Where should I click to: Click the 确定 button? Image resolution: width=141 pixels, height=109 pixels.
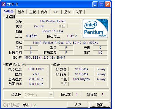(100, 105)
